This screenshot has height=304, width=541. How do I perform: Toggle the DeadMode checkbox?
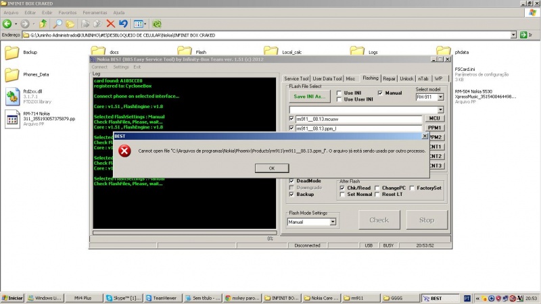coord(291,180)
